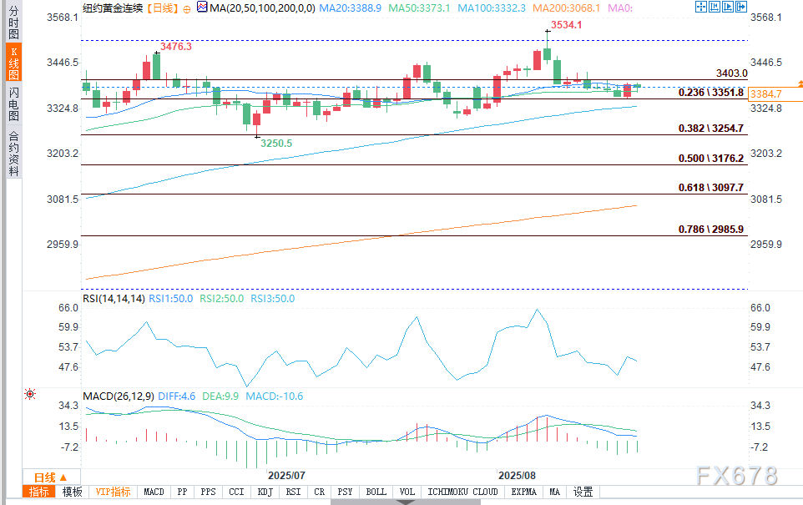Click the rightmost chart toolbar icon at top right
The height and width of the screenshot is (505, 803).
(x=740, y=7)
